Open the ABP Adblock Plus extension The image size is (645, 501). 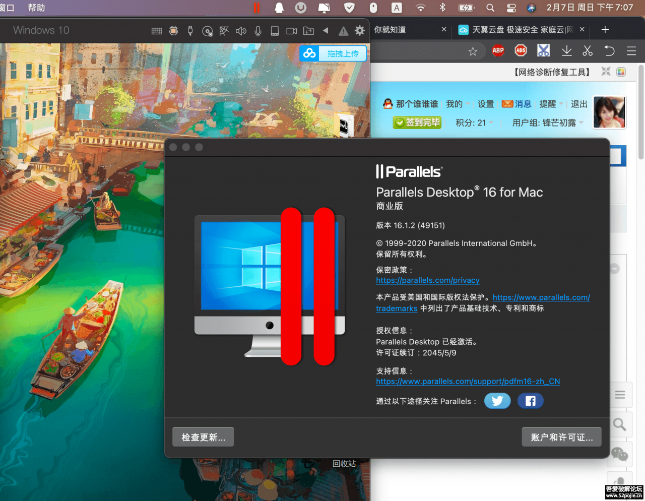coord(498,50)
